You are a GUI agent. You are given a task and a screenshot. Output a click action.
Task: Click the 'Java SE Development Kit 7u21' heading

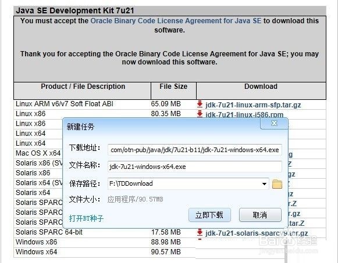coord(75,11)
